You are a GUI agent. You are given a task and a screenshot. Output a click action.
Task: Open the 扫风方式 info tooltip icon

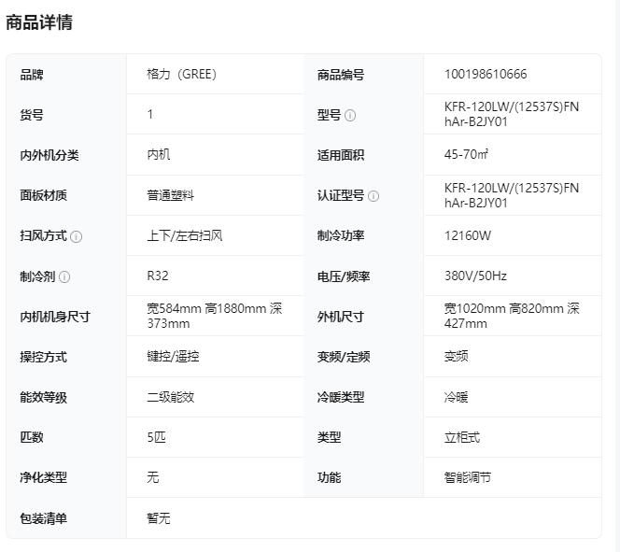pos(77,236)
